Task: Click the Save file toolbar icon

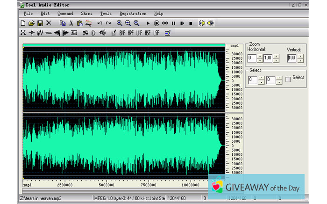Action: click(x=40, y=23)
